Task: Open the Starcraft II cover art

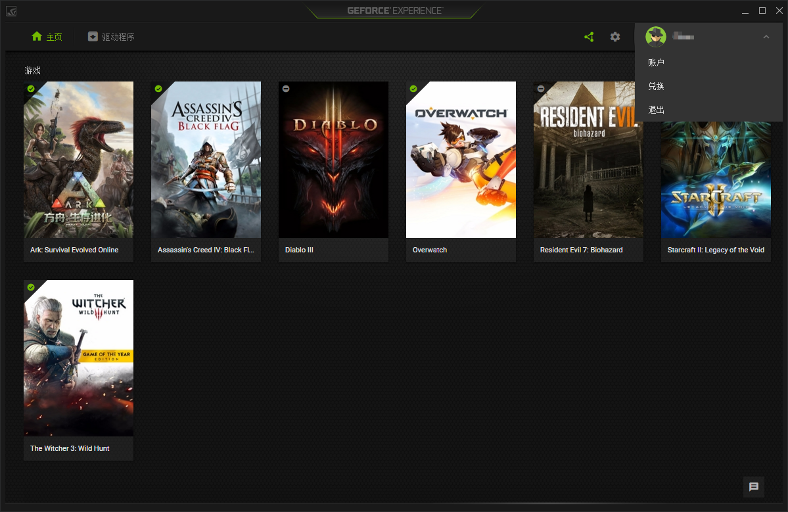Action: coord(716,180)
